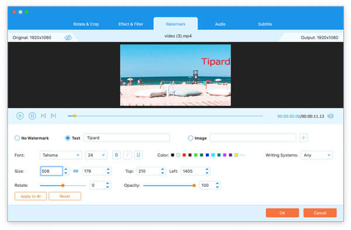Open the Subtitle tab
Viewport: 351px width, 230px height.
coord(265,24)
